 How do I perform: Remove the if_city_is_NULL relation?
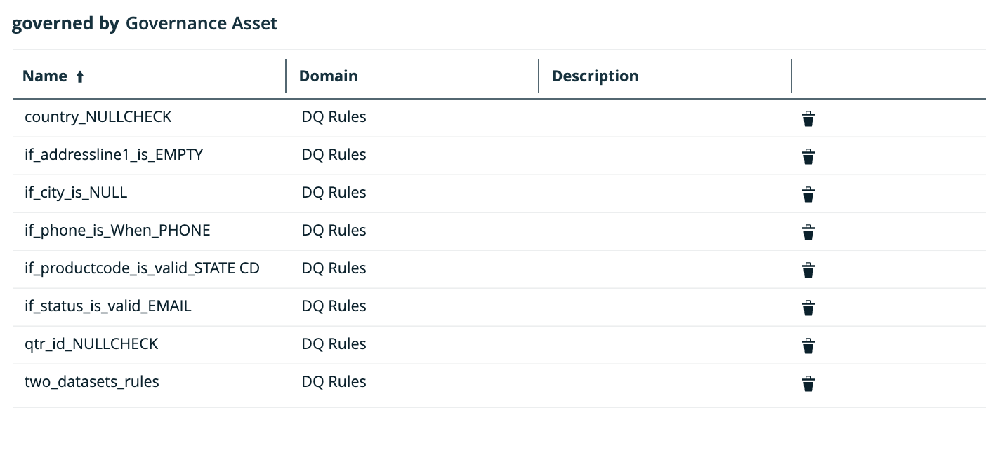(808, 194)
